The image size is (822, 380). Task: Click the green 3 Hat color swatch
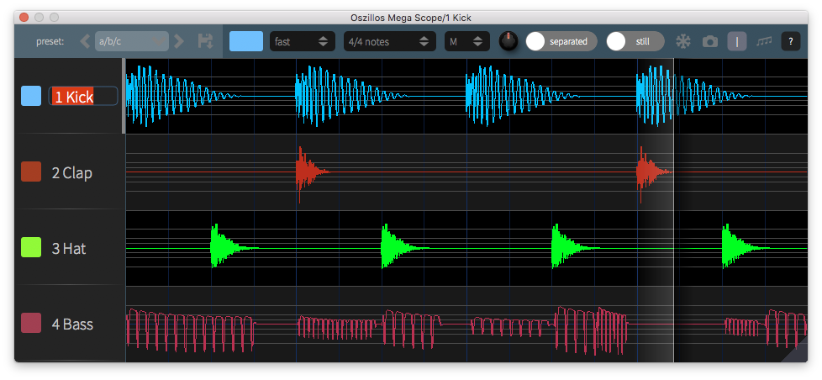click(x=31, y=247)
